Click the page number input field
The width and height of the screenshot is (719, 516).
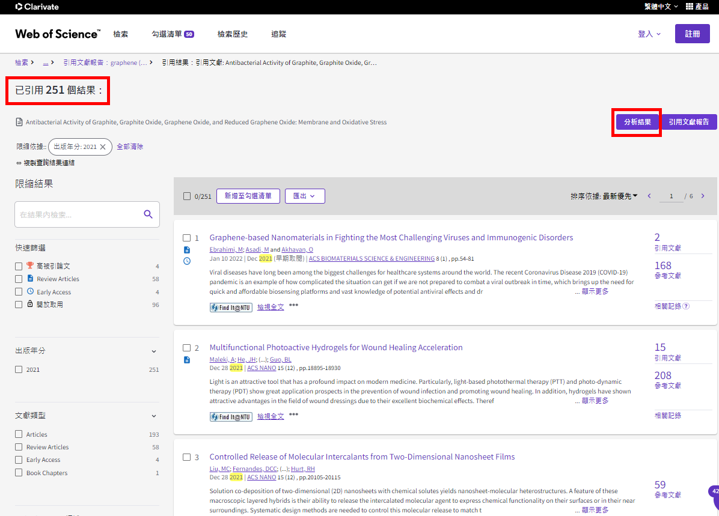point(672,196)
